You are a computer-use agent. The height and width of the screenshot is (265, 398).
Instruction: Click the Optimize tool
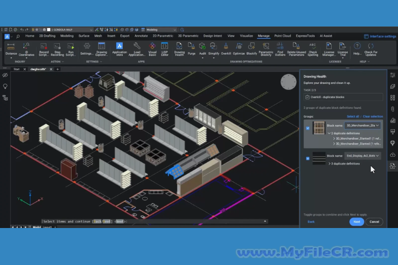click(x=239, y=49)
